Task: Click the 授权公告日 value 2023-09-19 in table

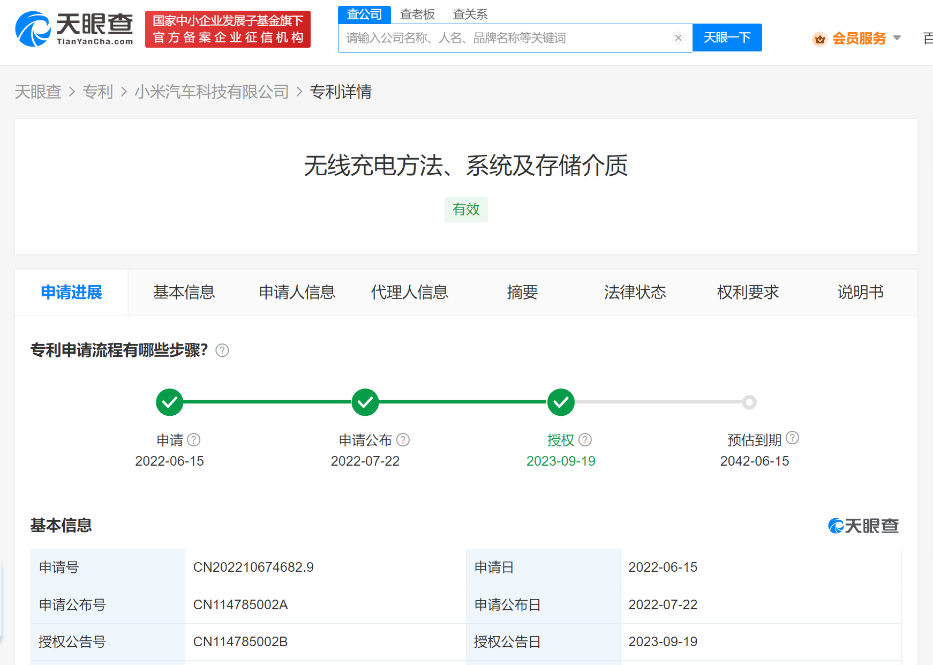Action: pyautogui.click(x=663, y=641)
